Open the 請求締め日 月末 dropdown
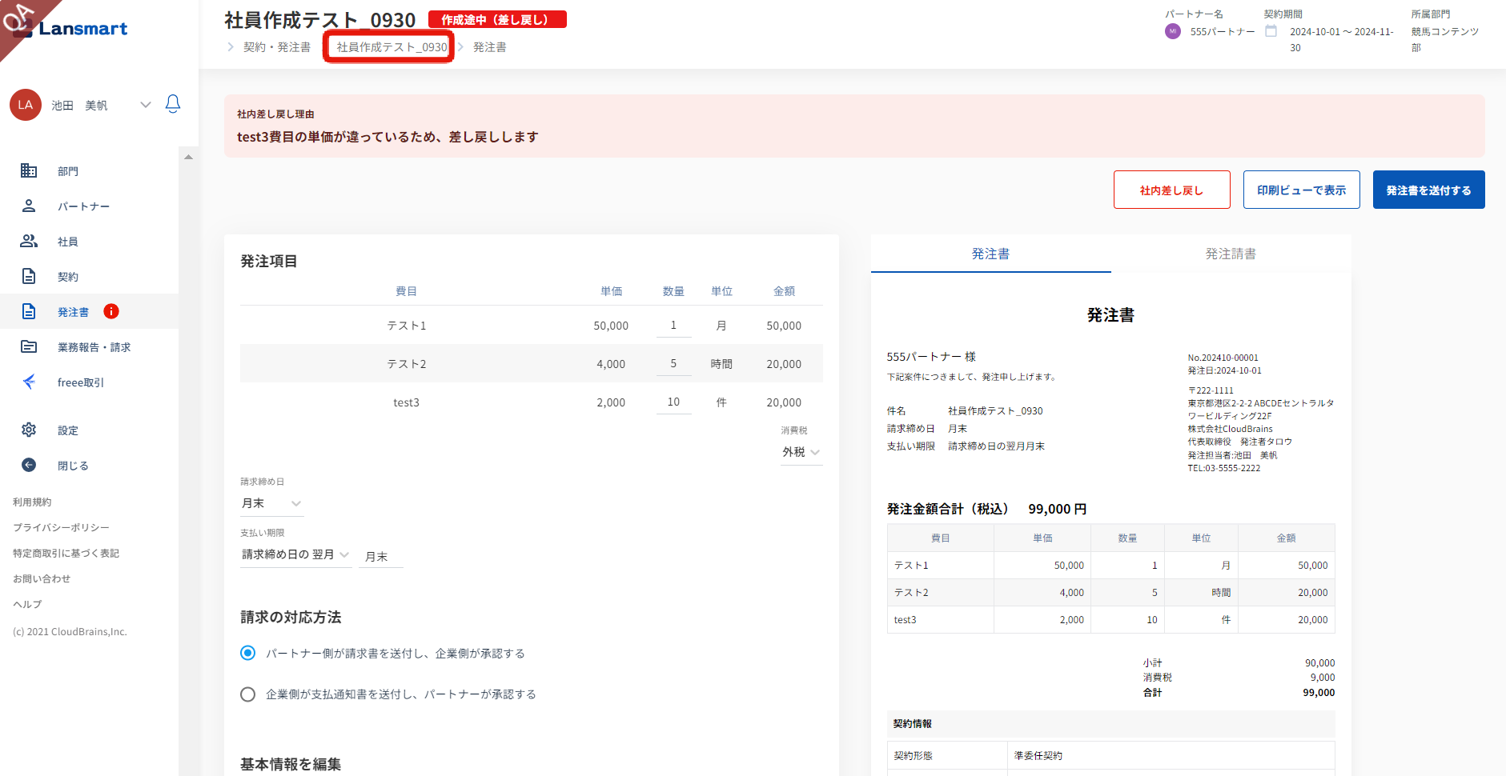 coord(271,503)
